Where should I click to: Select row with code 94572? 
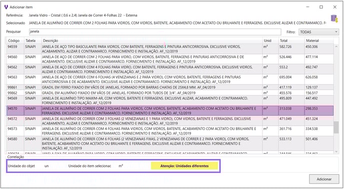tap(170, 121)
